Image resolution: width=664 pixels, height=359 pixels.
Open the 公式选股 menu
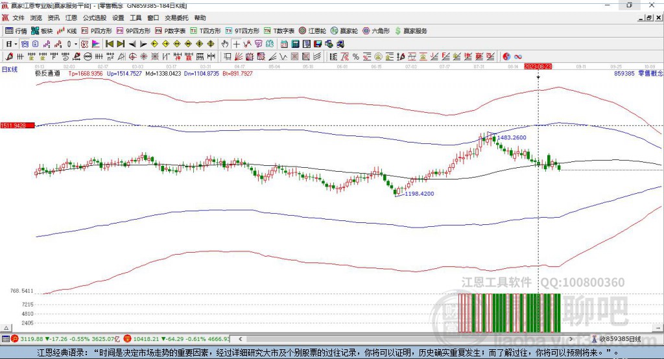pyautogui.click(x=95, y=17)
